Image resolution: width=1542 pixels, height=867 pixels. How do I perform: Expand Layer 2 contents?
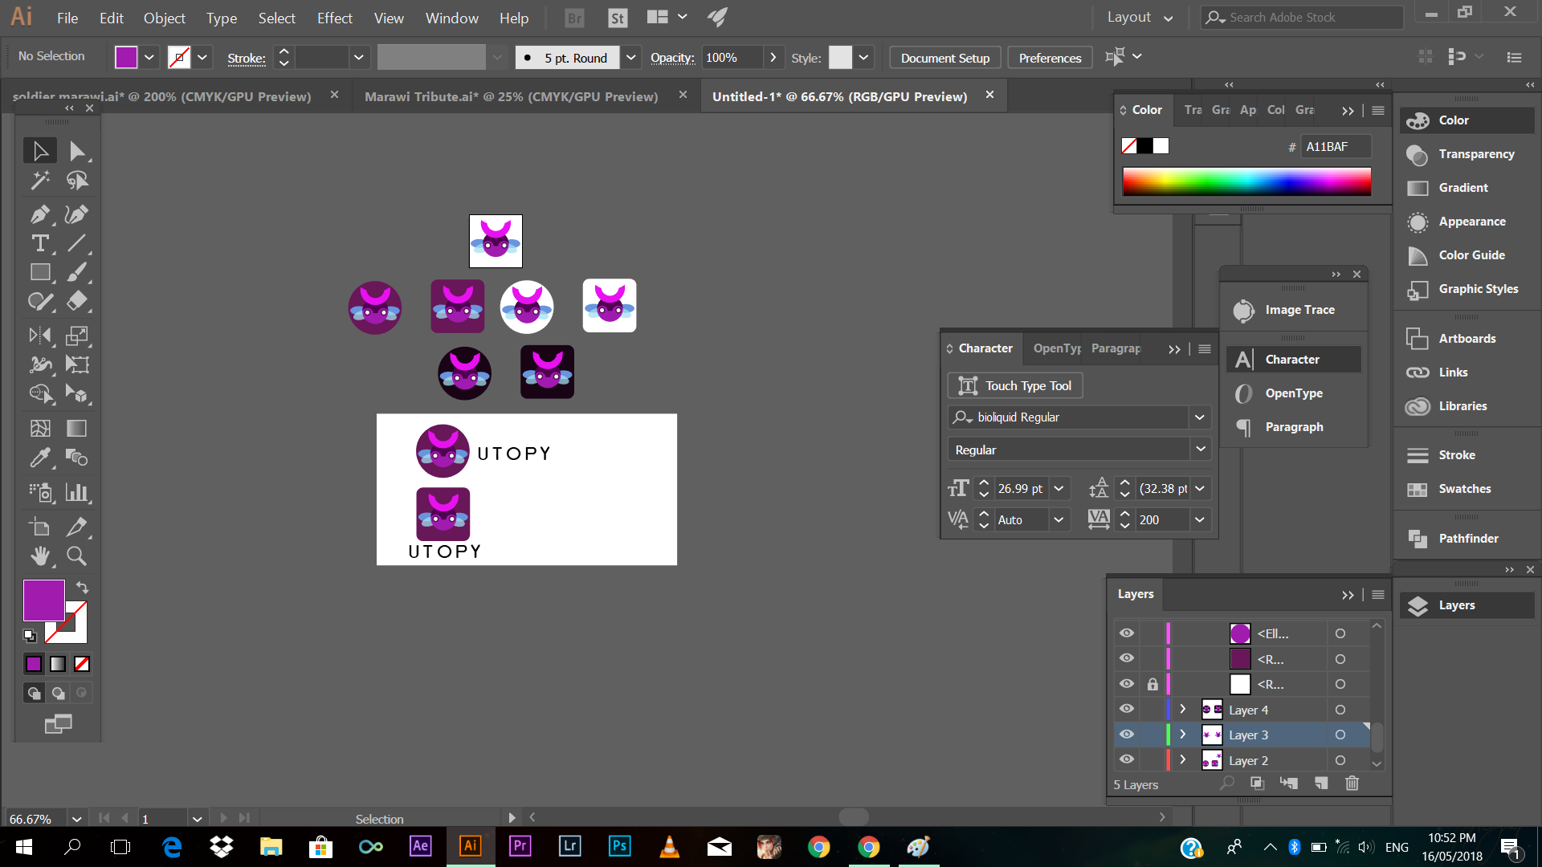1183,759
